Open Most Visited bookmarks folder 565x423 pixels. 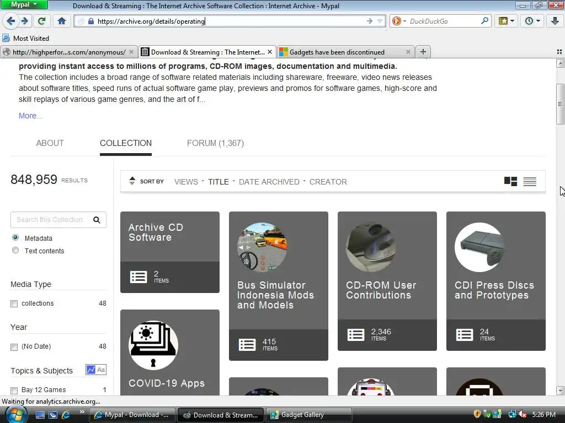(25, 38)
